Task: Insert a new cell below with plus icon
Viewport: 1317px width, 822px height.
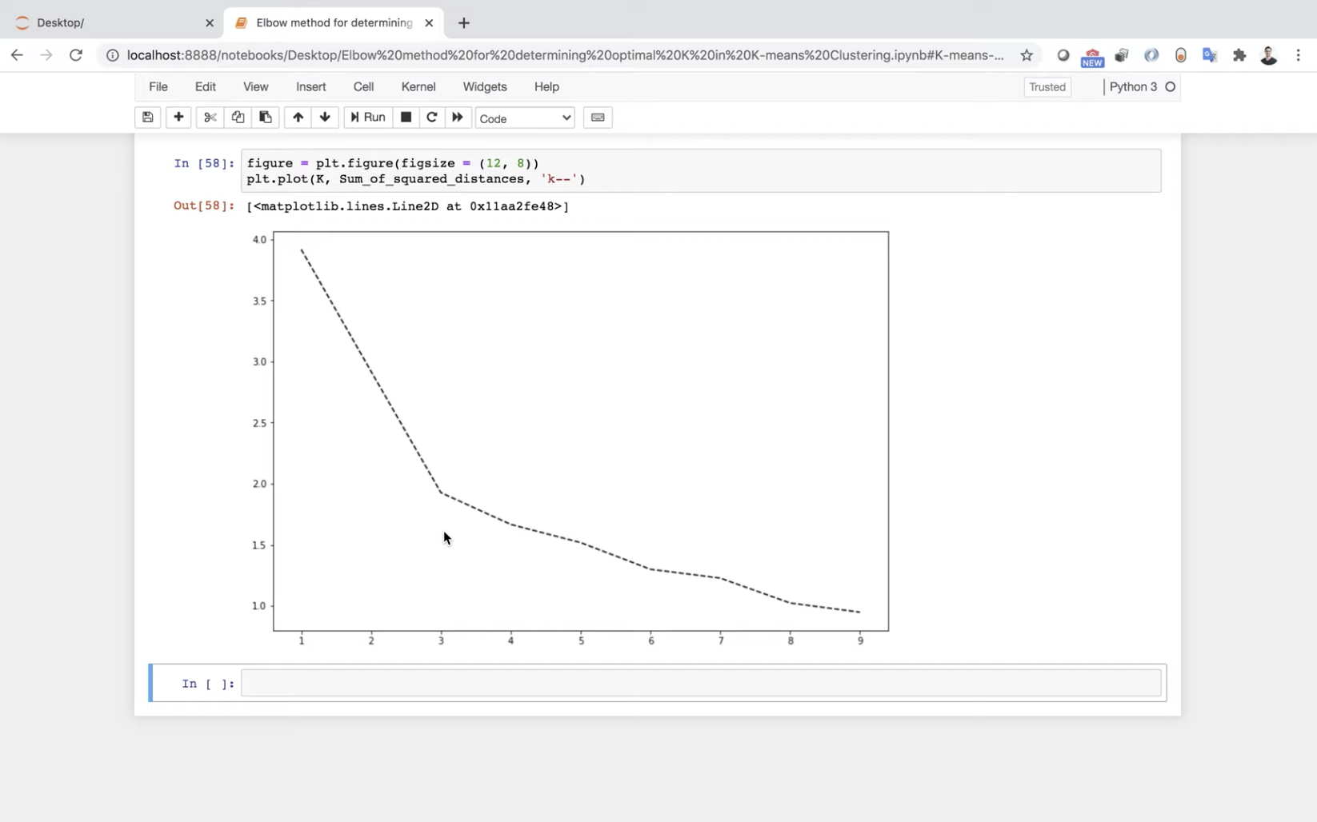Action: pyautogui.click(x=178, y=118)
